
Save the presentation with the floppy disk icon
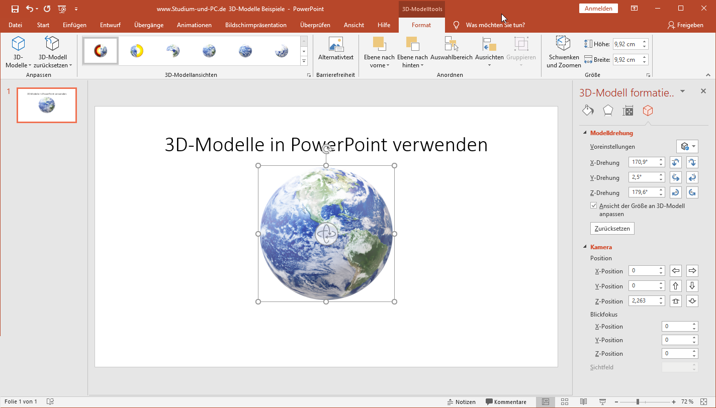(x=15, y=9)
